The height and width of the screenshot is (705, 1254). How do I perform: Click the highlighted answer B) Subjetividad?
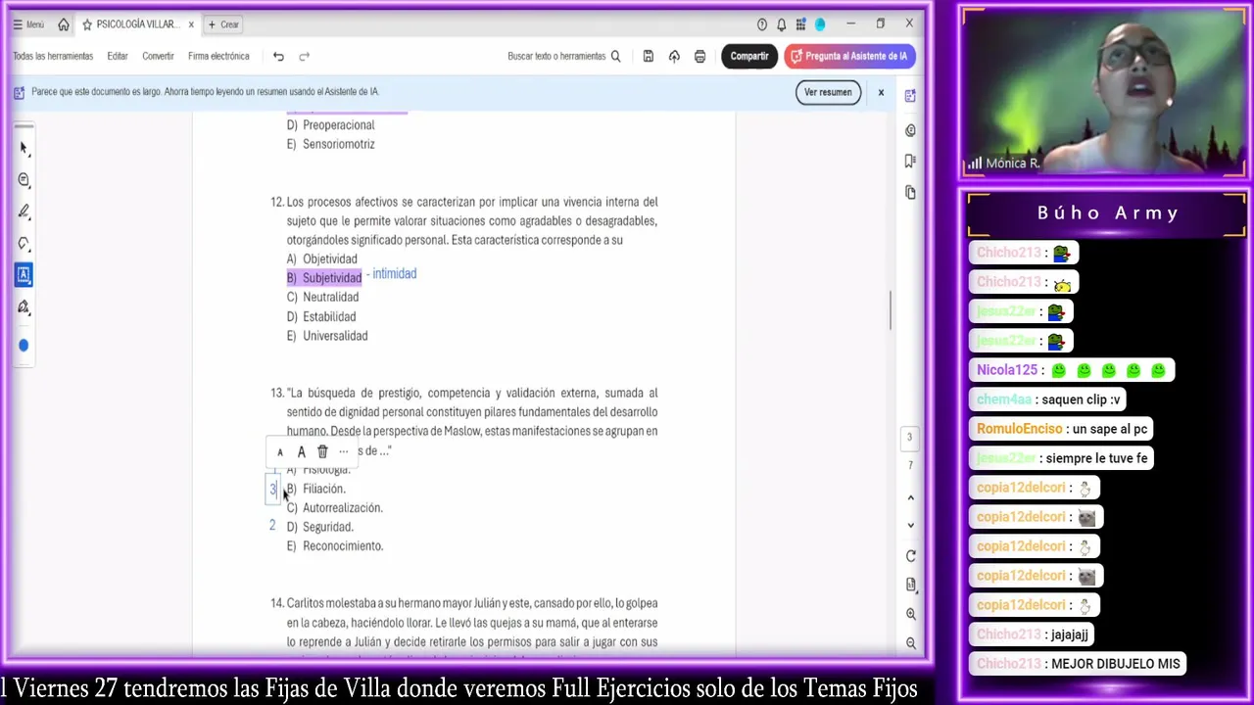click(324, 278)
